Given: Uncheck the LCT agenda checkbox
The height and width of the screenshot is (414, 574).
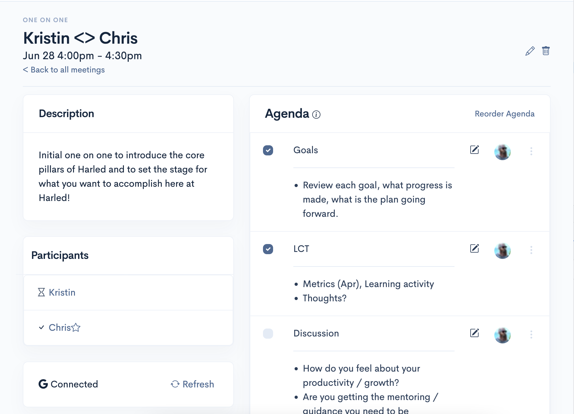Looking at the screenshot, I should 268,249.
